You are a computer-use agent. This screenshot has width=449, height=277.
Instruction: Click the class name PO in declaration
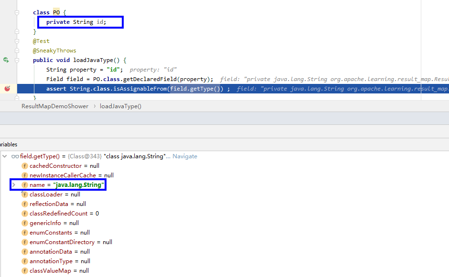56,12
